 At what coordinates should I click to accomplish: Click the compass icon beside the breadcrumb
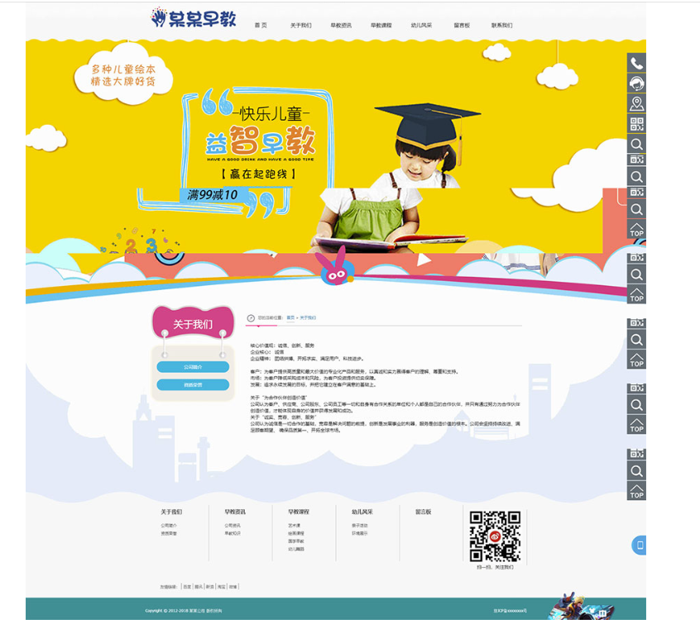pos(251,317)
